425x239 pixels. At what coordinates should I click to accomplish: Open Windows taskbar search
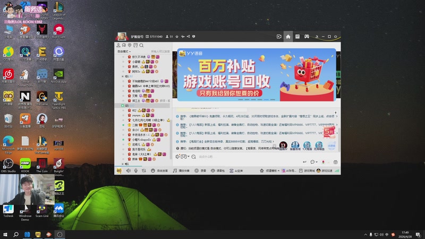click(16, 234)
